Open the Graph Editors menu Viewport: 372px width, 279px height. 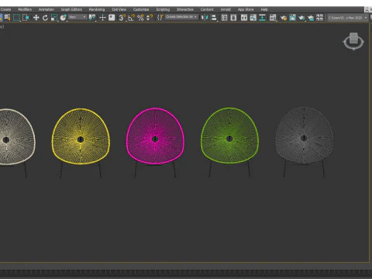71,9
